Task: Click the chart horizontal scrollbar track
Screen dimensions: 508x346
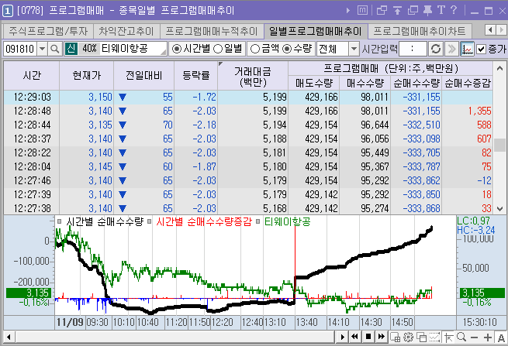Action: pos(175,337)
